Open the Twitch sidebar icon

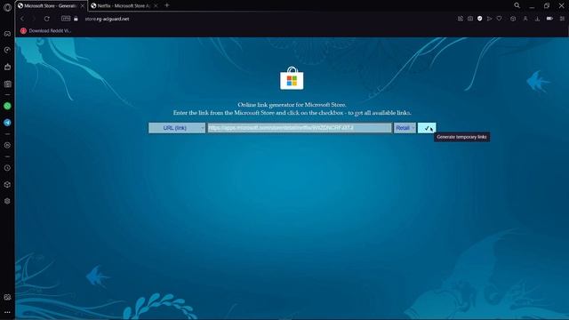tap(7, 67)
